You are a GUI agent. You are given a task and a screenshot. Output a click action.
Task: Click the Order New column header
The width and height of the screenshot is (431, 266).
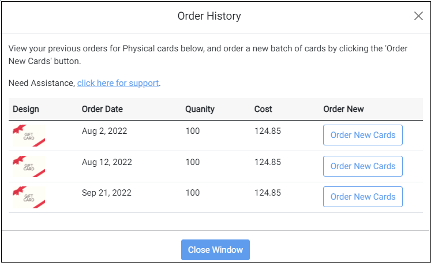tap(343, 109)
